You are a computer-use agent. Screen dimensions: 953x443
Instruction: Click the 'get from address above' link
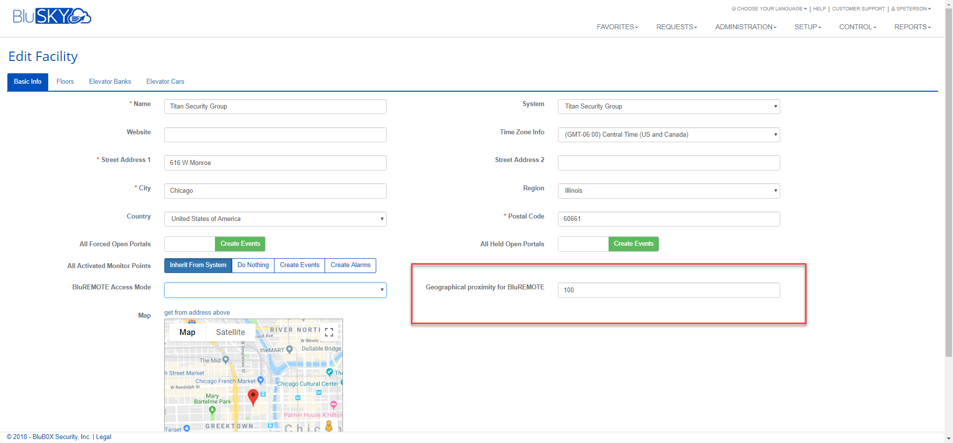click(x=197, y=313)
